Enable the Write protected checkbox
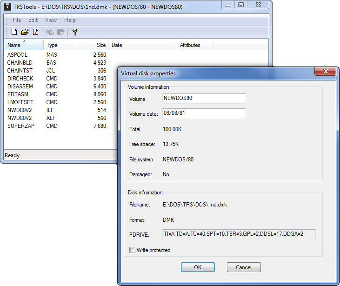Image resolution: width=340 pixels, height=286 pixels. [x=133, y=250]
